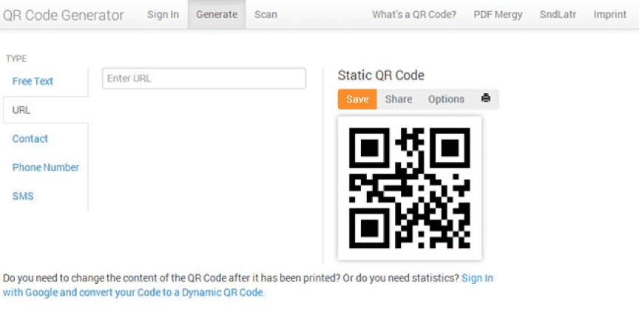Select the Generate tab in navbar
Screen dimensions: 639x320
tap(217, 15)
